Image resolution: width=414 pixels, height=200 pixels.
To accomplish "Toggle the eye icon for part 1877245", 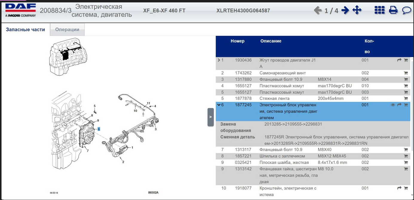I will (x=393, y=105).
